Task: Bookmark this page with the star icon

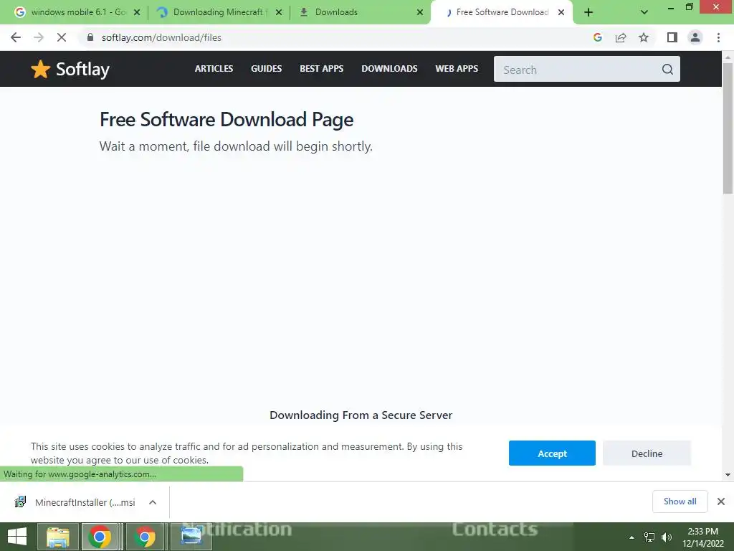Action: pos(644,37)
